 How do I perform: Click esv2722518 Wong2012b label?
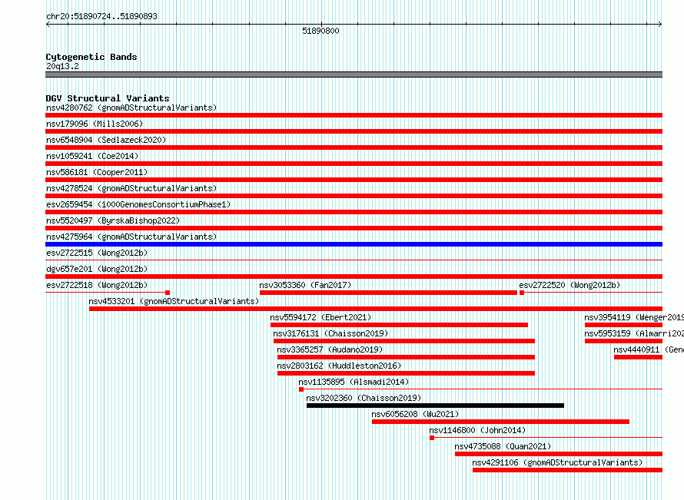pyautogui.click(x=97, y=285)
